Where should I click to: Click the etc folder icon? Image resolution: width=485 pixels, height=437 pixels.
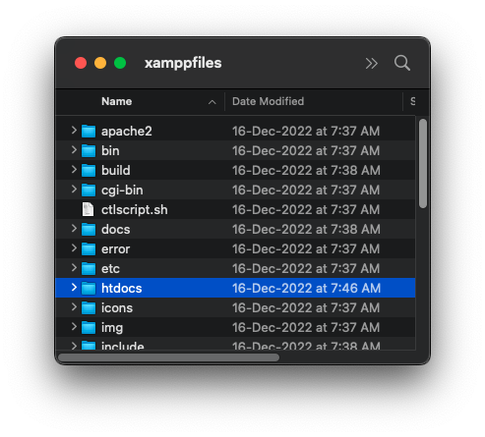(89, 268)
